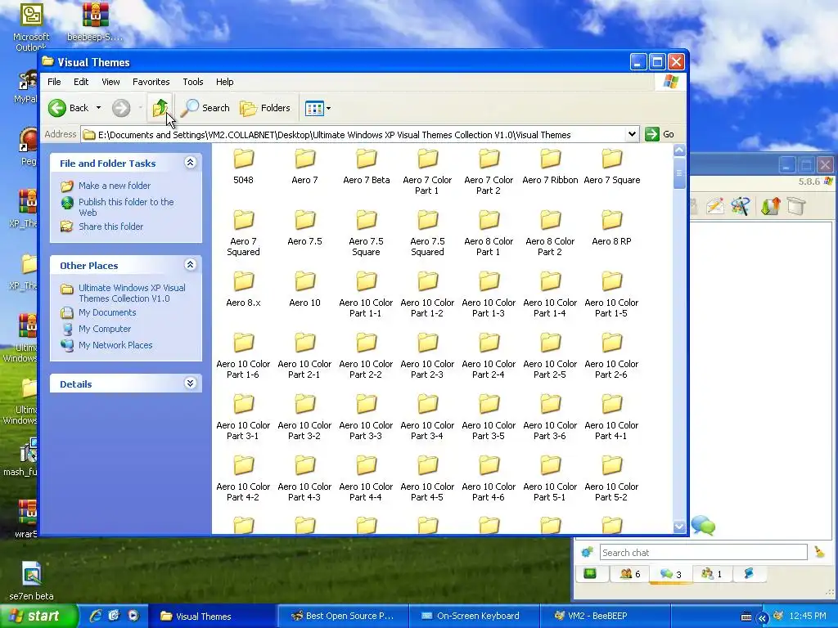Select Aero 10 Color Part 1-1 folder
This screenshot has height=628, width=838.
tap(366, 294)
